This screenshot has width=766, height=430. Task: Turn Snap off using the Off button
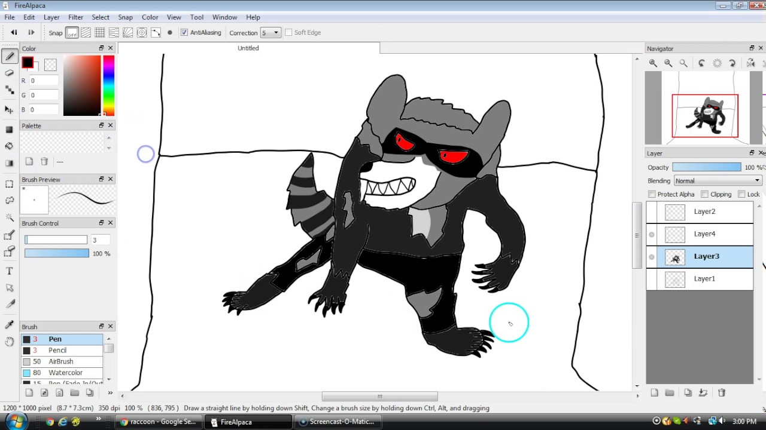[x=72, y=33]
